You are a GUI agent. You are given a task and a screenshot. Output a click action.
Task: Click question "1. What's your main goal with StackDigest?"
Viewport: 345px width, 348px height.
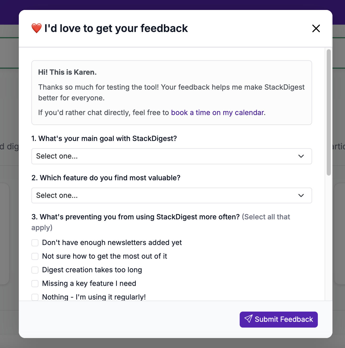(x=104, y=138)
